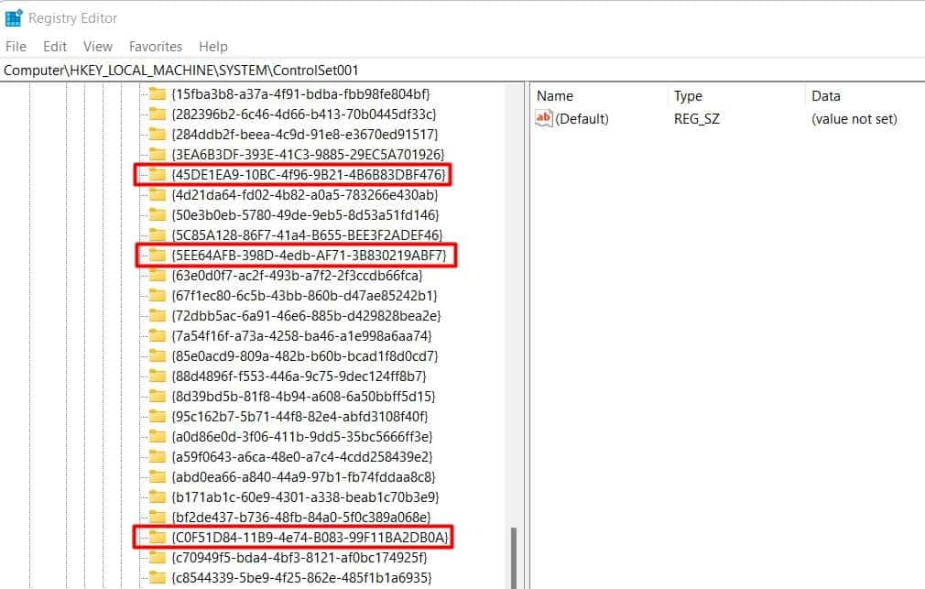Click folder icon of {7a54f16f-a73a-4258-ba46-a1e998a6aa74}

point(158,336)
